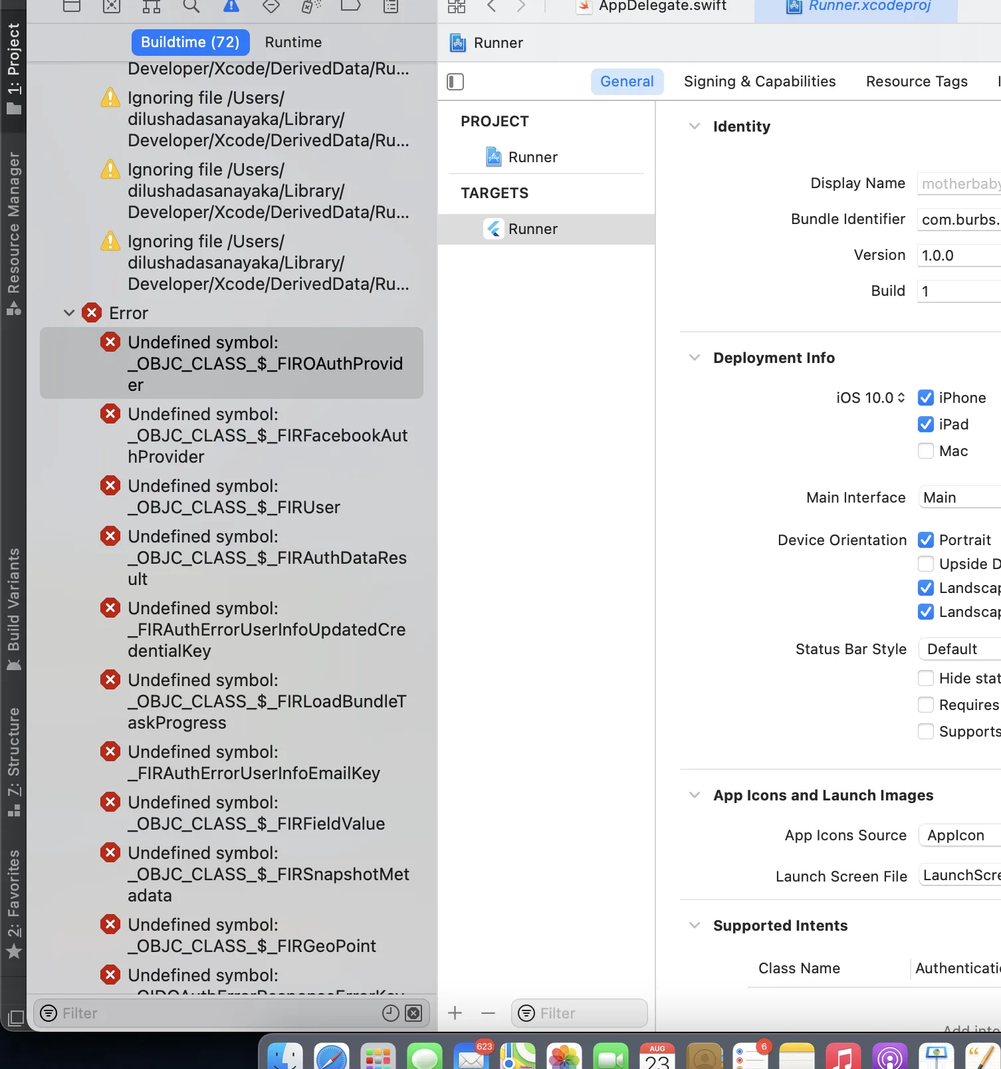
Task: Collapse App Icons and Launch Images section
Action: [695, 795]
